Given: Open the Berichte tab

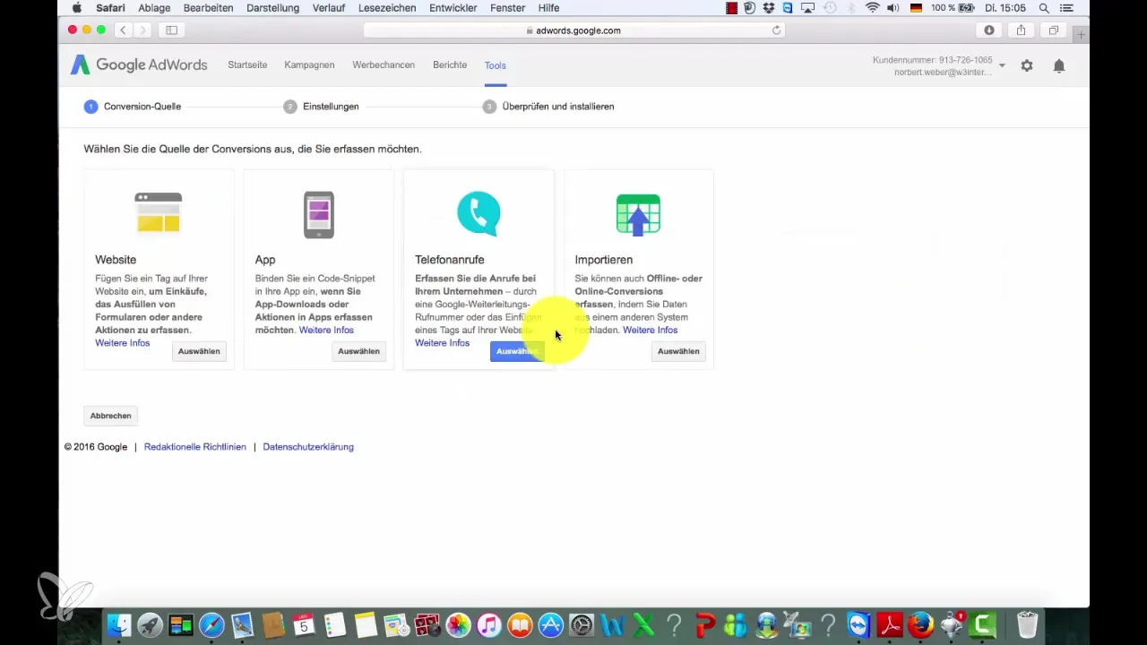Looking at the screenshot, I should (x=450, y=65).
